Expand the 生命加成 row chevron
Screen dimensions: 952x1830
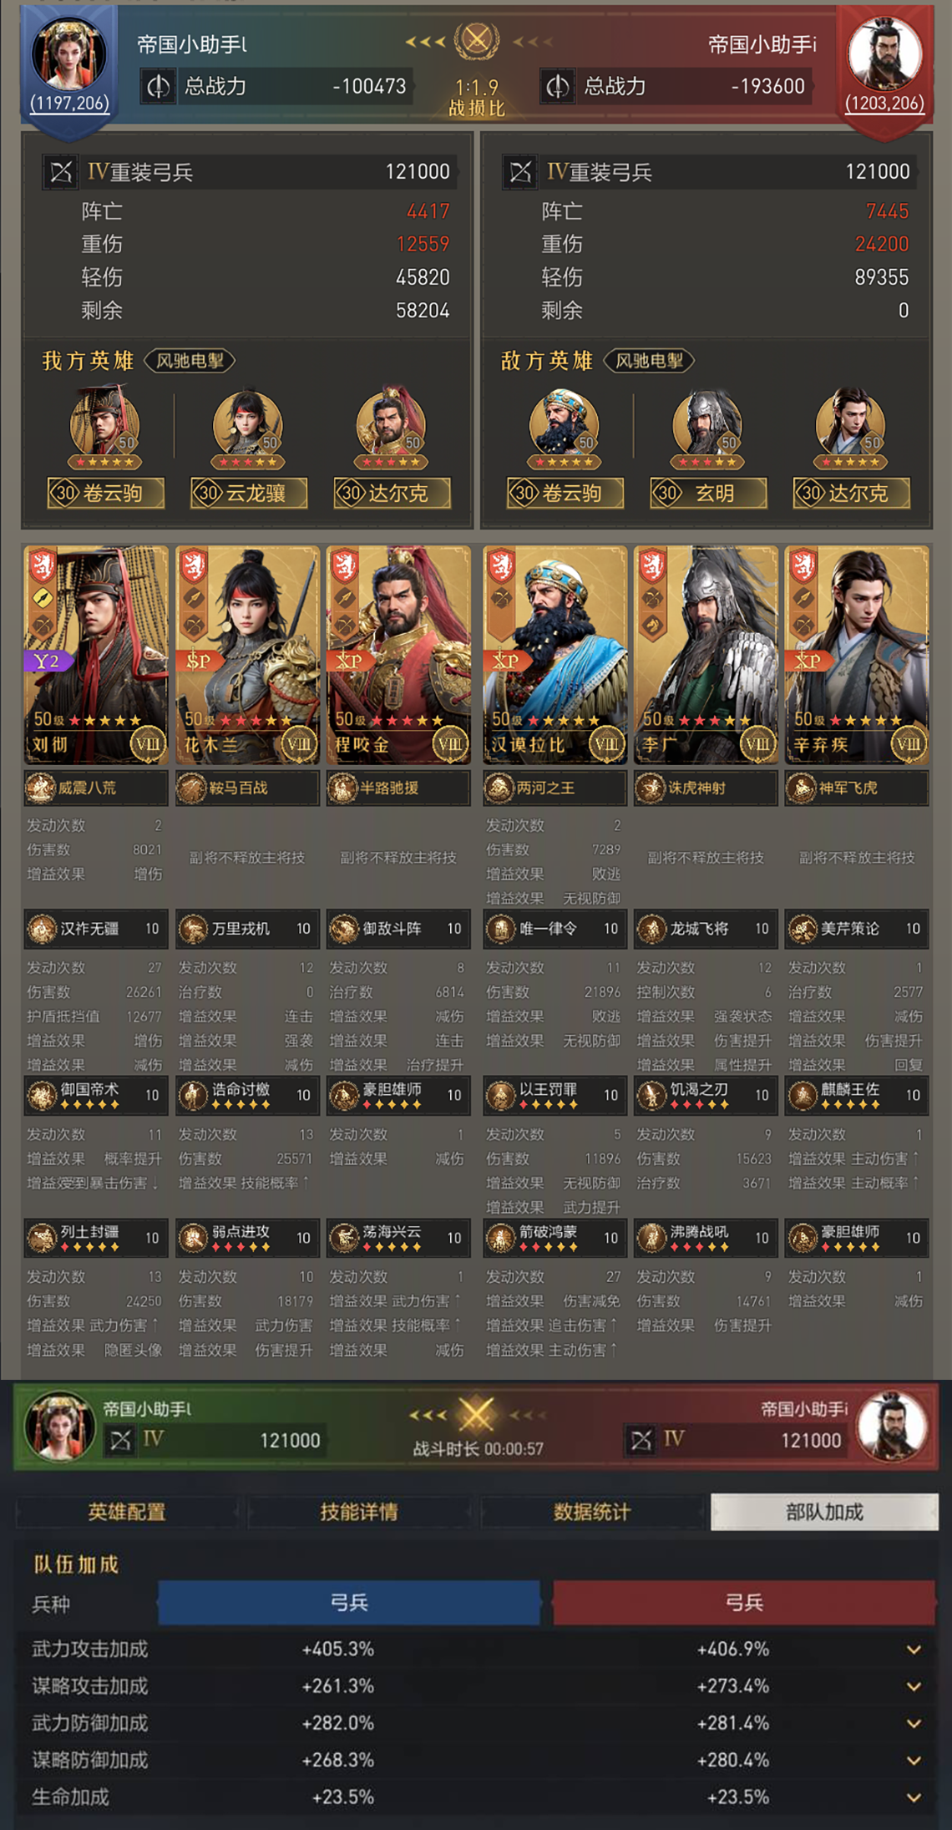(x=914, y=1797)
